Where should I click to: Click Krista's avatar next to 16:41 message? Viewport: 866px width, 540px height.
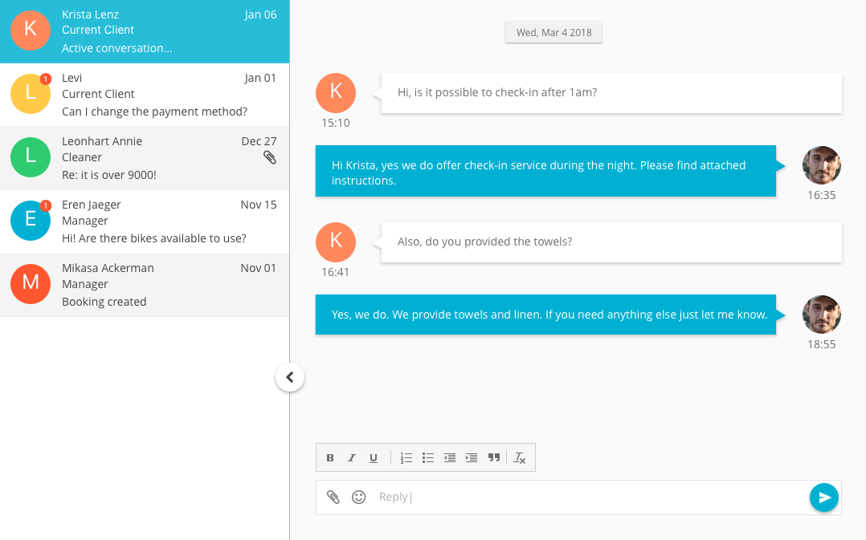(x=336, y=242)
